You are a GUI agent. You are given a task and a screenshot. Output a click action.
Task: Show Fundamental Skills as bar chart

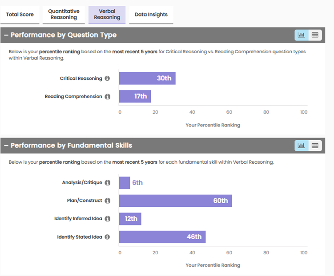302,146
